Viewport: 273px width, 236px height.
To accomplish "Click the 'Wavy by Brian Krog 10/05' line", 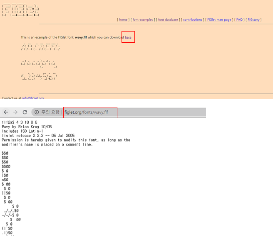I will coord(27,127).
